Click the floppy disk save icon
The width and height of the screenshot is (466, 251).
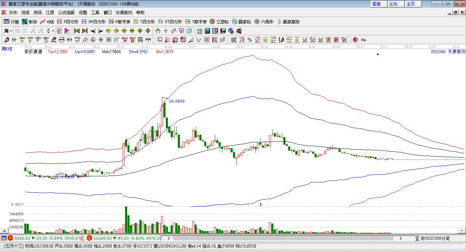click(x=223, y=31)
